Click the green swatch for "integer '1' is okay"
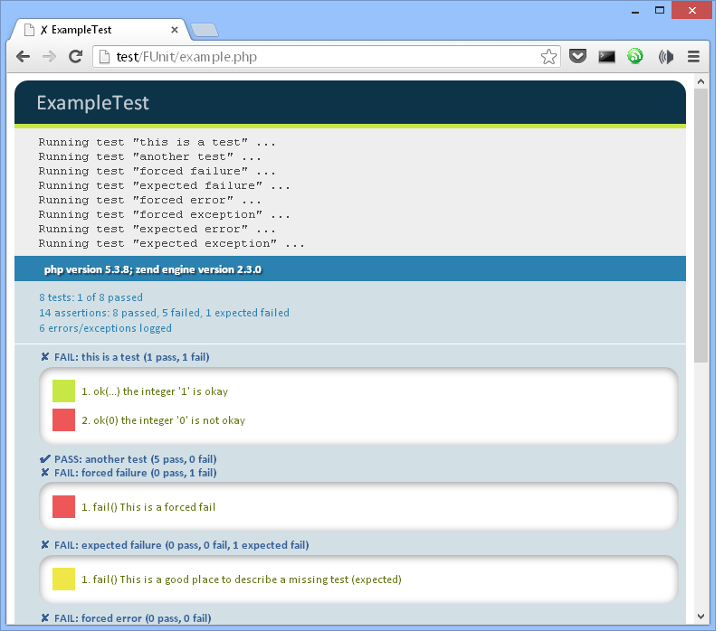This screenshot has width=724, height=631. click(x=63, y=391)
